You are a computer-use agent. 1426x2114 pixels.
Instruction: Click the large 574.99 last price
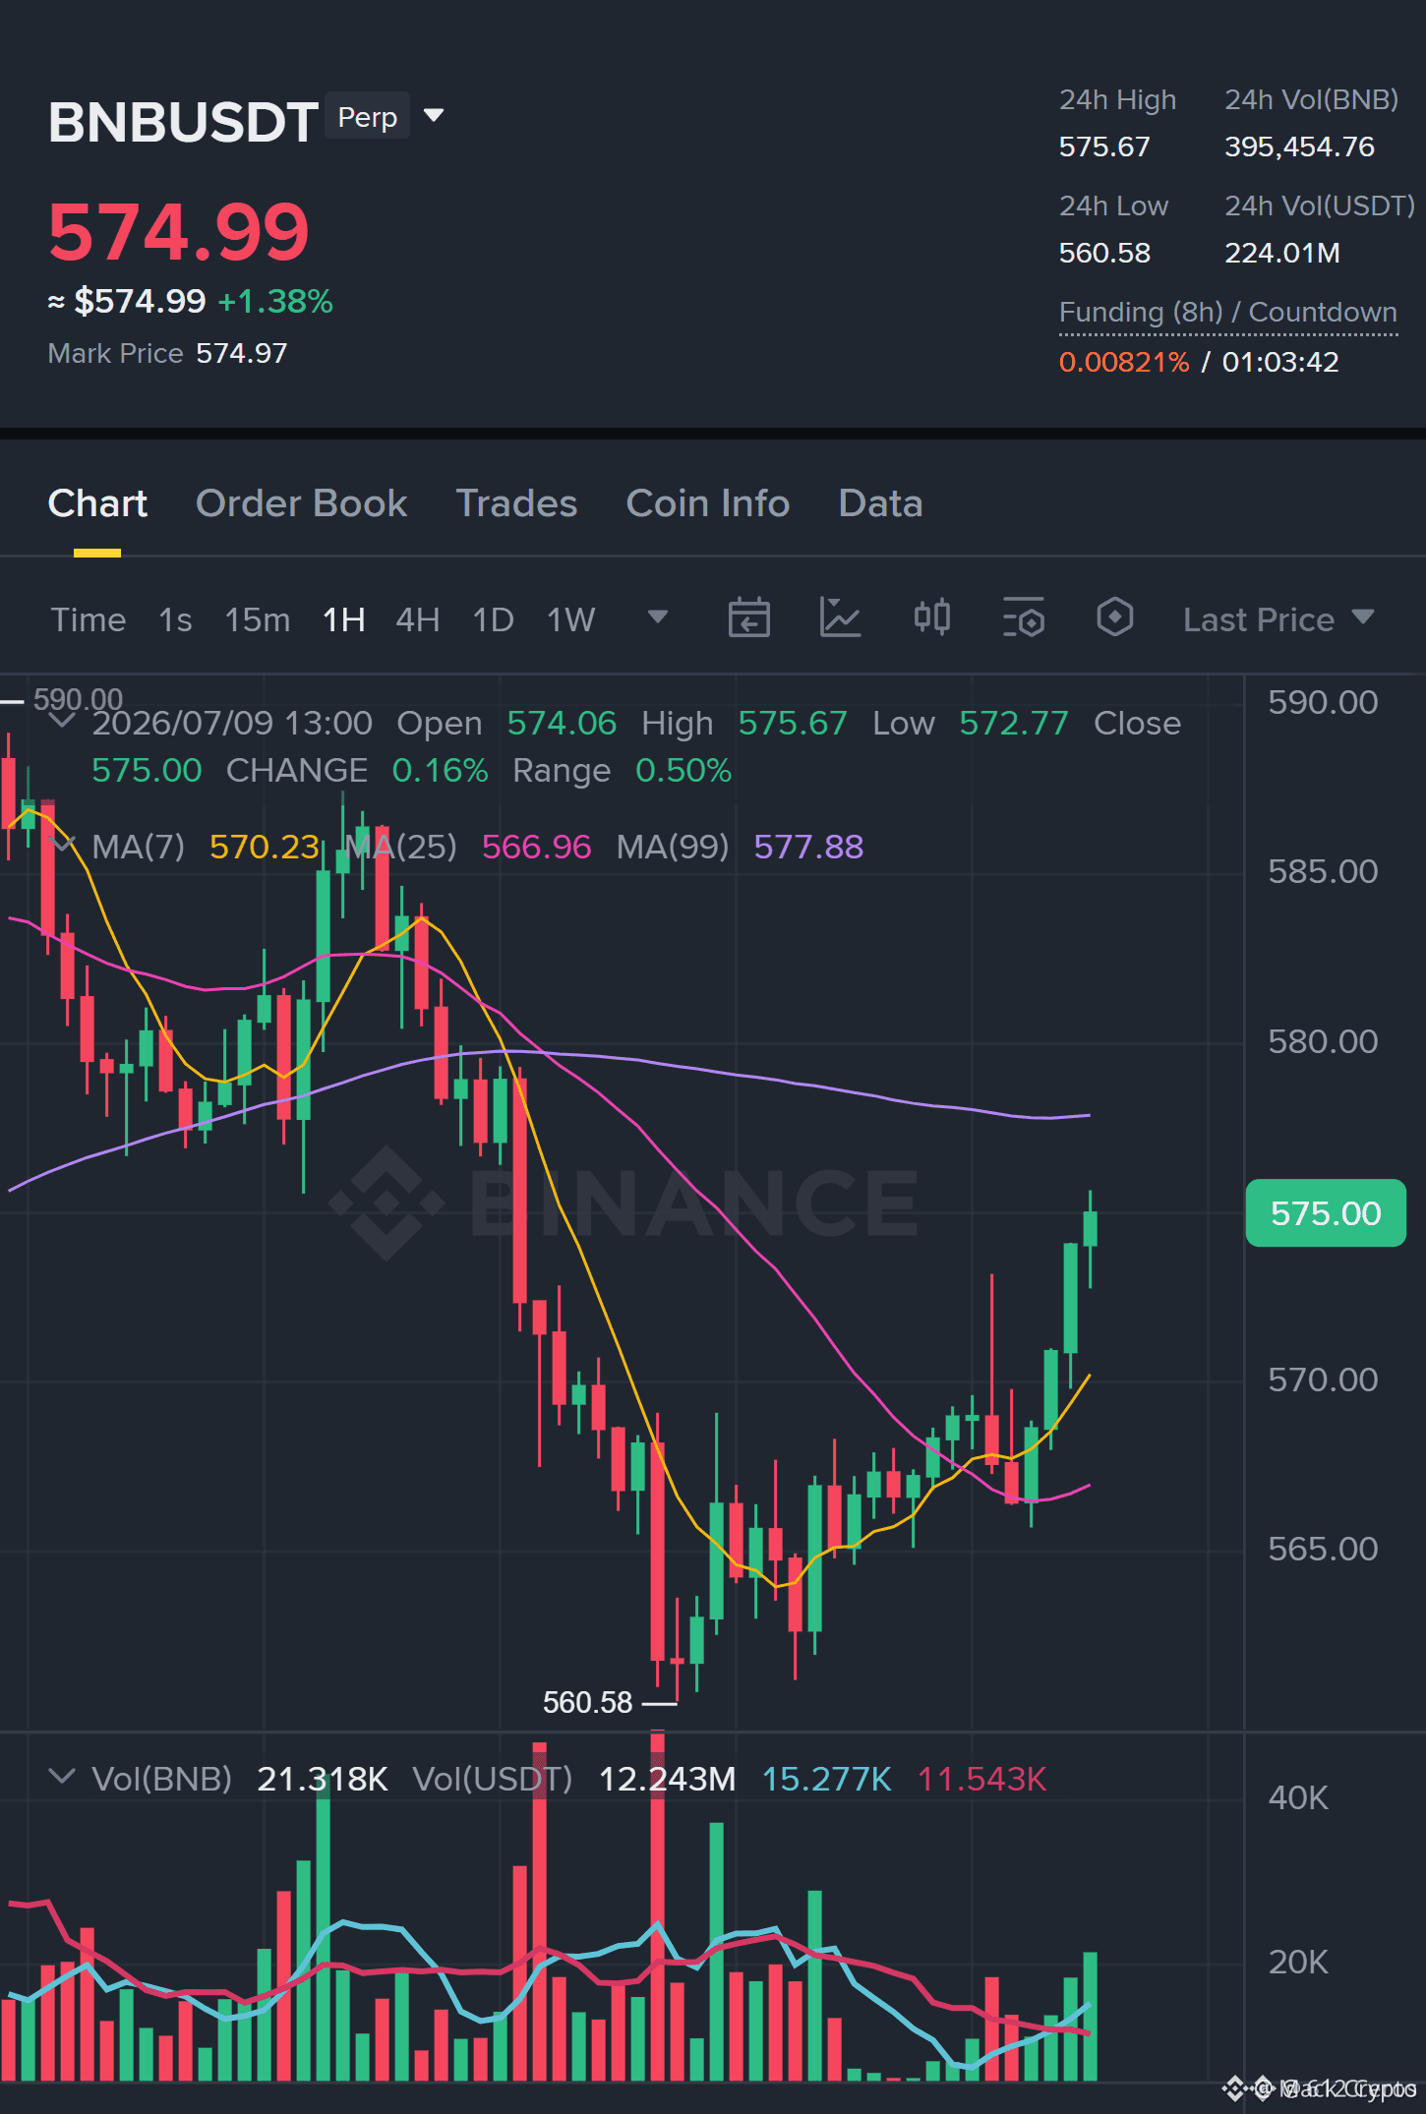[179, 232]
